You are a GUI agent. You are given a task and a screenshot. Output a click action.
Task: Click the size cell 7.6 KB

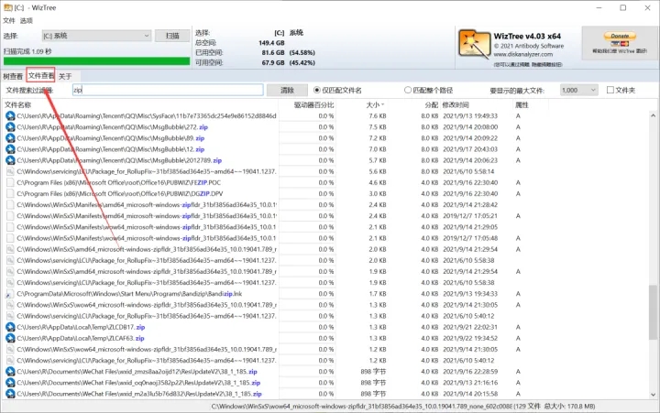(x=378, y=115)
